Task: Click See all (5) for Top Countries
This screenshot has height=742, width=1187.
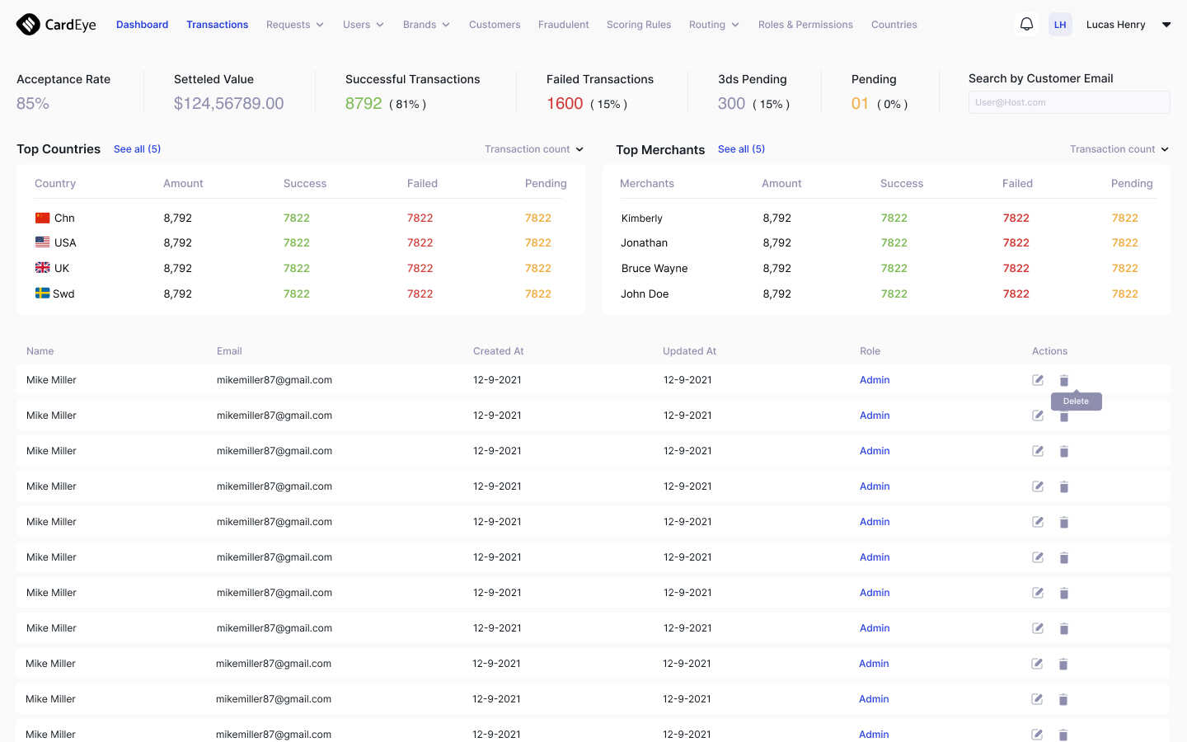Action: coord(137,149)
